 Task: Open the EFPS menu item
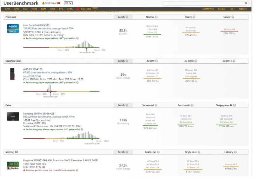[70, 9]
